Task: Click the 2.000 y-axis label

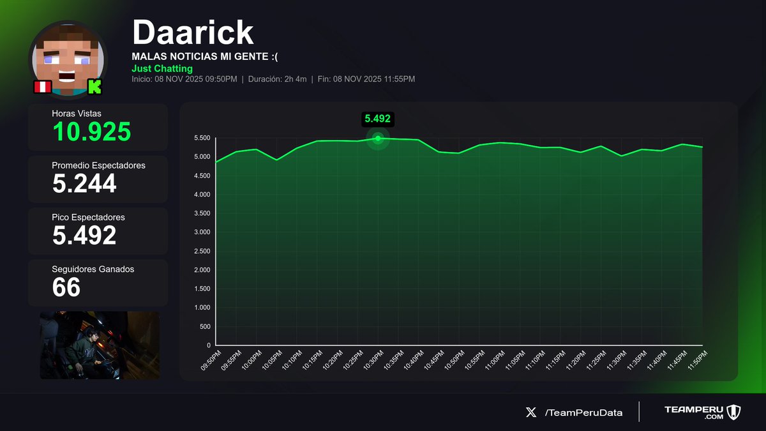Action: [x=202, y=270]
